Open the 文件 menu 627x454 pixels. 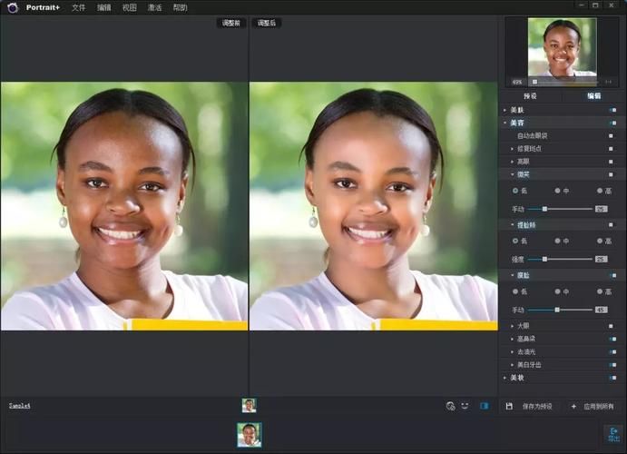[79, 7]
